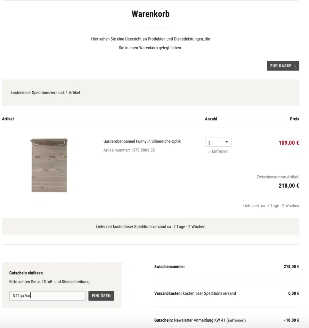309x328 pixels.
Task: Select the Artikelnummer 1378.0069.02 text
Action: click(x=129, y=150)
